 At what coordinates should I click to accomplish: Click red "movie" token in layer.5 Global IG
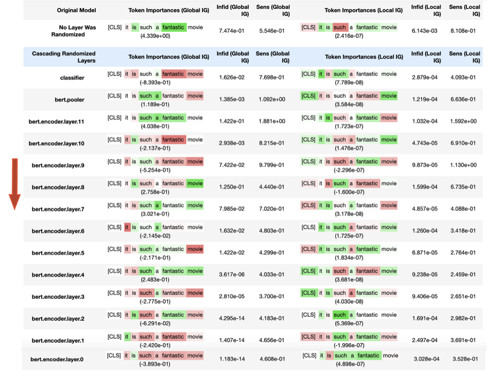(x=195, y=249)
